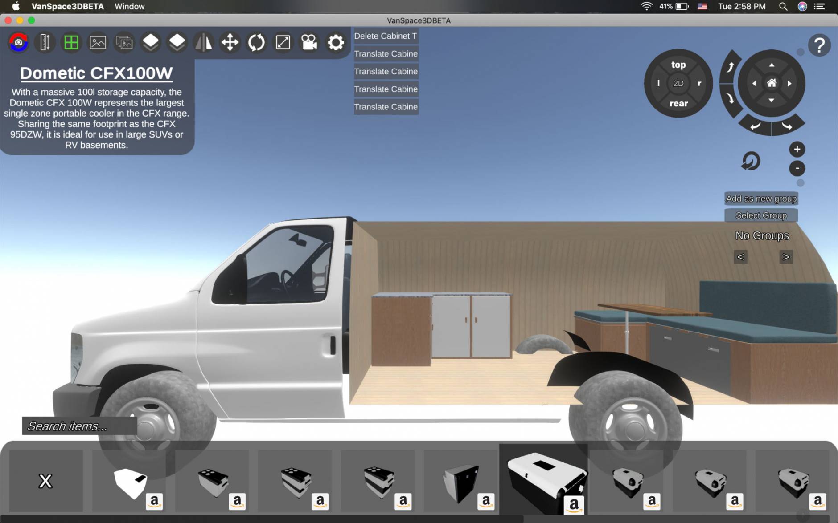Viewport: 838px width, 523px height.
Task: Click the zoom in plus control
Action: (797, 149)
